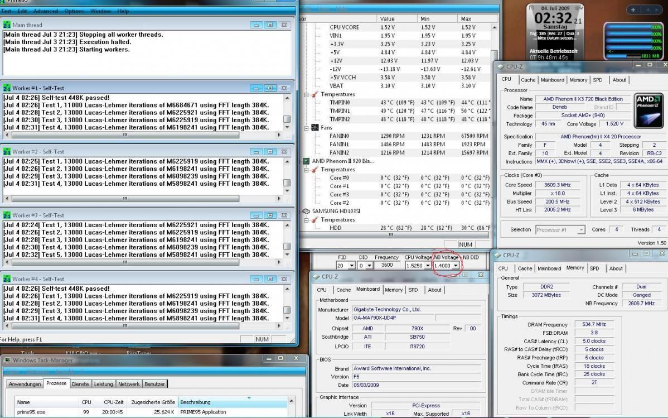The width and height of the screenshot is (668, 418).
Task: Open the Anwendungen tab in Task-Manager
Action: point(25,384)
